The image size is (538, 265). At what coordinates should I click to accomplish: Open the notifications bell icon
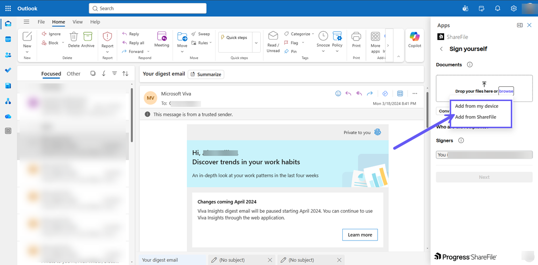click(x=497, y=8)
